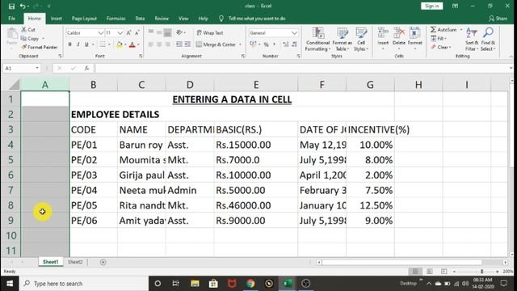The width and height of the screenshot is (517, 291).
Task: Open File Explorer from taskbar
Action: click(195, 284)
